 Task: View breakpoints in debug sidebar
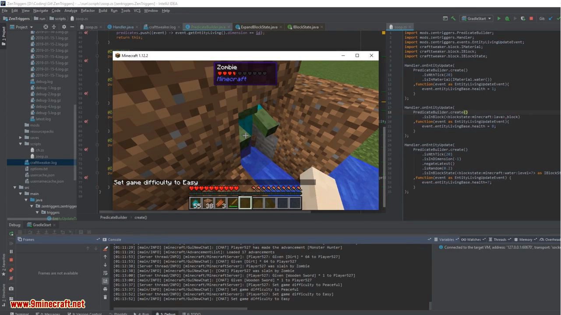pyautogui.click(x=11, y=270)
